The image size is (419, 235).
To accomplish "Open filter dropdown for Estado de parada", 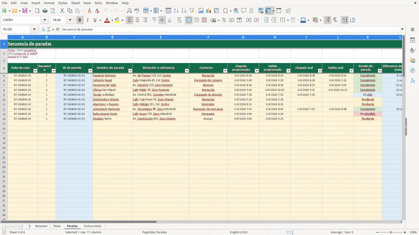I will point(380,71).
